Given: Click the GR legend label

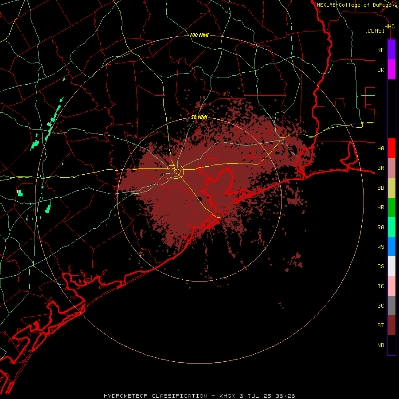Looking at the screenshot, I should 380,168.
